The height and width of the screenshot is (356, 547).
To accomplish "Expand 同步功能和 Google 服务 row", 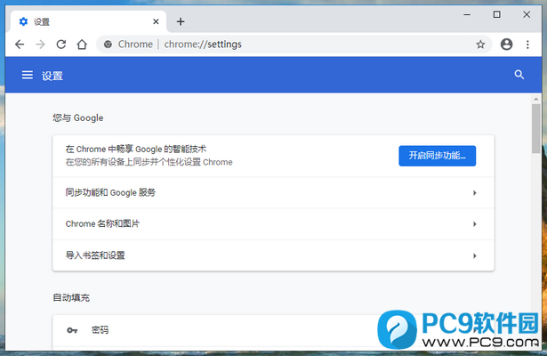I will (273, 192).
